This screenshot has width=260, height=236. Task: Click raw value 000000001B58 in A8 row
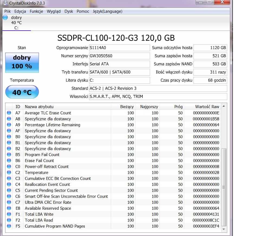206,119
